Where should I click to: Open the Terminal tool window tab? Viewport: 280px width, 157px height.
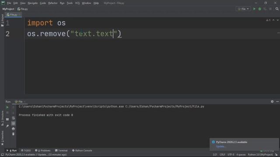61,150
